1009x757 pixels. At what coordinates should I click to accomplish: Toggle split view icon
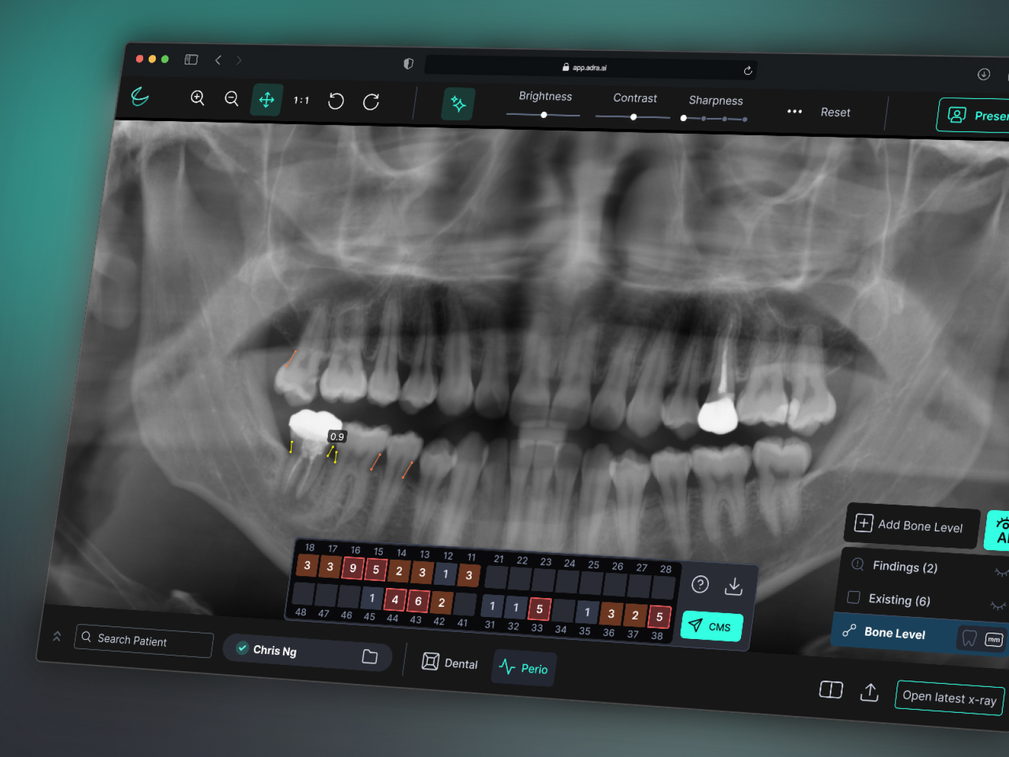click(831, 690)
